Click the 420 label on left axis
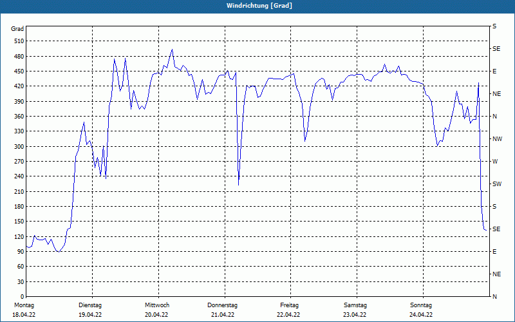The height and width of the screenshot is (322, 515). tap(19, 86)
